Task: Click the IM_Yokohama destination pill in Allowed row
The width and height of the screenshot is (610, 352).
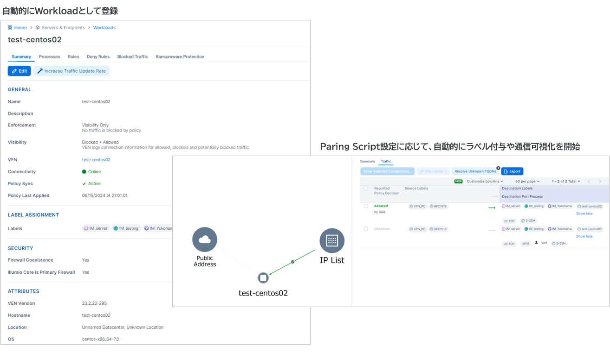Action: click(560, 206)
